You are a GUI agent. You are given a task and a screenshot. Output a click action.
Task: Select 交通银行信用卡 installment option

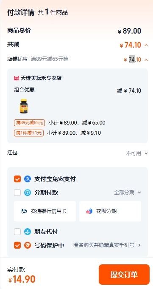coord(45,211)
